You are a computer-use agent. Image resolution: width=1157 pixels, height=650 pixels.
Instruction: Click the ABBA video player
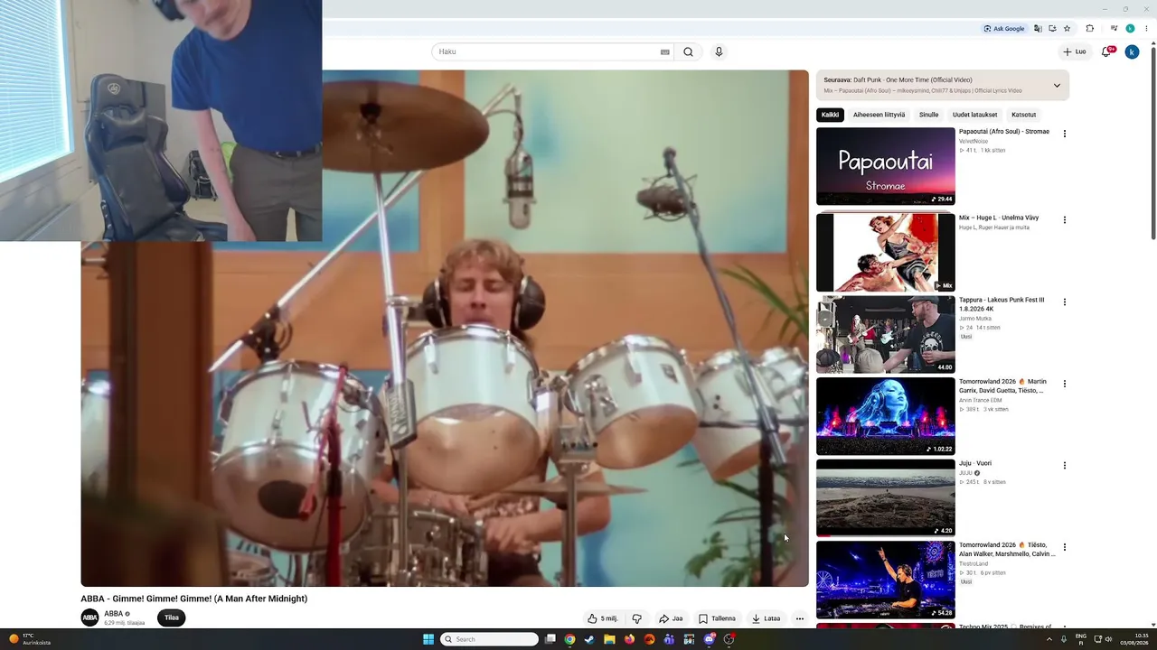coord(445,329)
